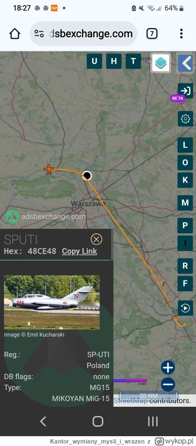Click the Copy Link link
The image size is (196, 446).
(79, 251)
